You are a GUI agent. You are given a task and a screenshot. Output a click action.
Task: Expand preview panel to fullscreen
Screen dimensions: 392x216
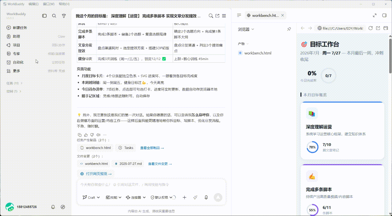(375, 15)
